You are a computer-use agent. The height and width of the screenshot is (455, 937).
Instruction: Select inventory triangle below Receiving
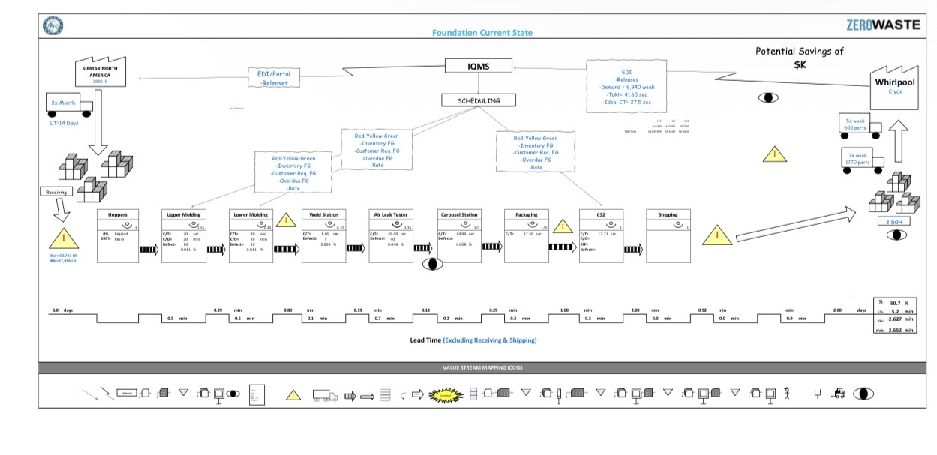coord(64,239)
